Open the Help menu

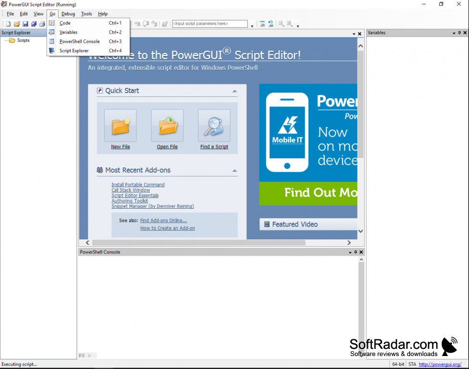click(103, 14)
